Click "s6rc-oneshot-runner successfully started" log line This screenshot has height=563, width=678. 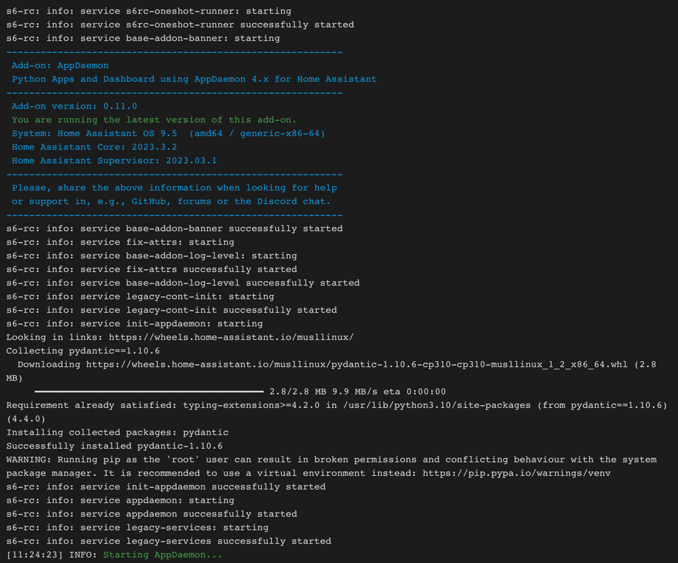[180, 24]
